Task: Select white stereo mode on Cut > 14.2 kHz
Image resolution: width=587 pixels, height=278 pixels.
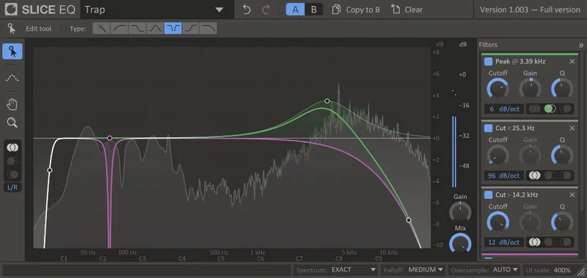Action: pyautogui.click(x=535, y=242)
